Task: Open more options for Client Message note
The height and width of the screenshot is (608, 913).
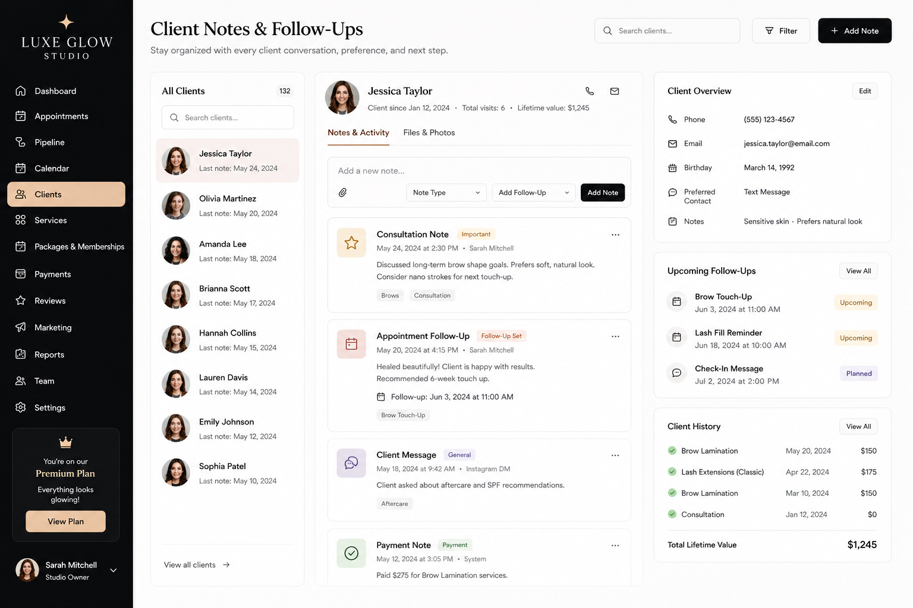Action: pyautogui.click(x=615, y=455)
